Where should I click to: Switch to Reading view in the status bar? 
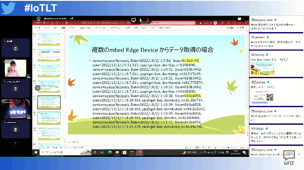point(209,148)
